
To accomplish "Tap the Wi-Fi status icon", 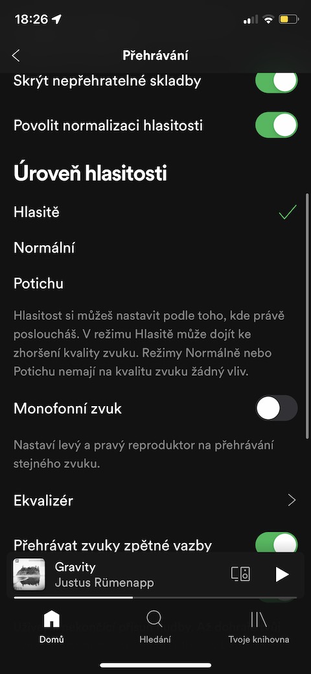I will click(269, 19).
